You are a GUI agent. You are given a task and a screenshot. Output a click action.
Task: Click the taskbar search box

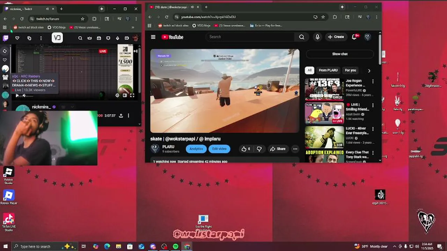45,246
